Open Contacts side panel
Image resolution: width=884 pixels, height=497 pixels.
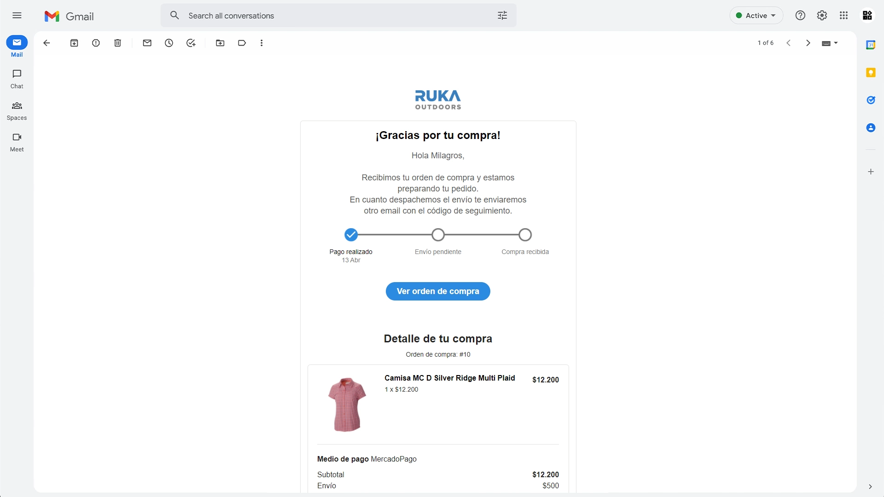[871, 128]
